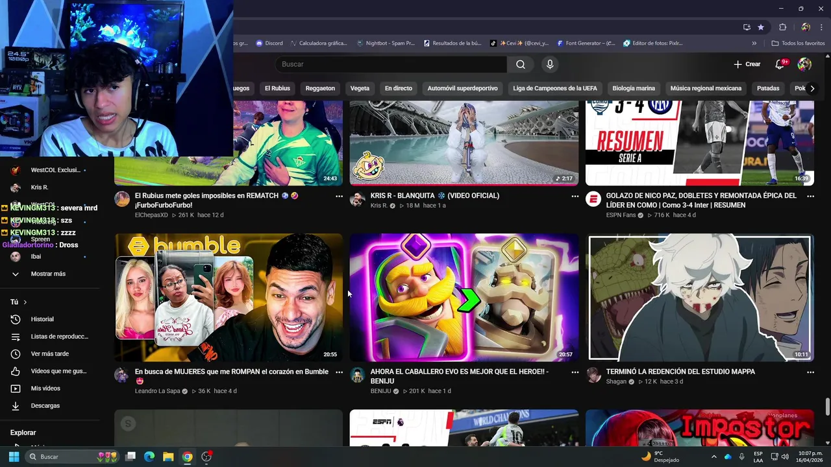
Task: Select En directo filter chip
Action: coord(399,88)
